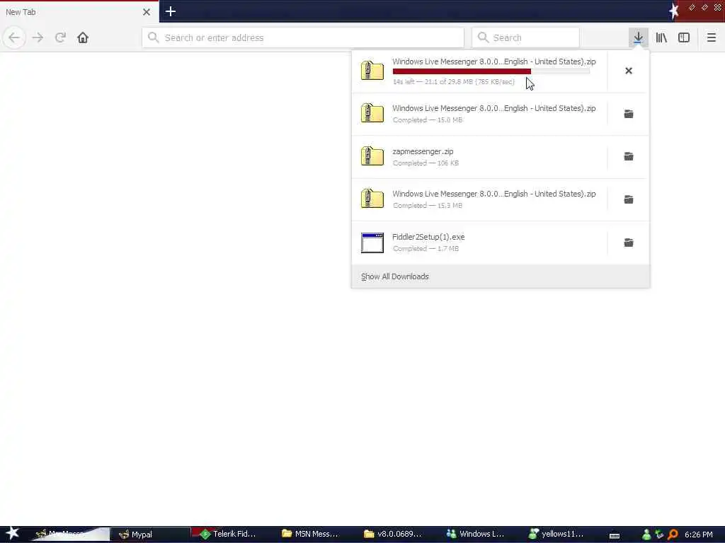Click 'Completed — 15.3 MB' status text

[x=427, y=206]
